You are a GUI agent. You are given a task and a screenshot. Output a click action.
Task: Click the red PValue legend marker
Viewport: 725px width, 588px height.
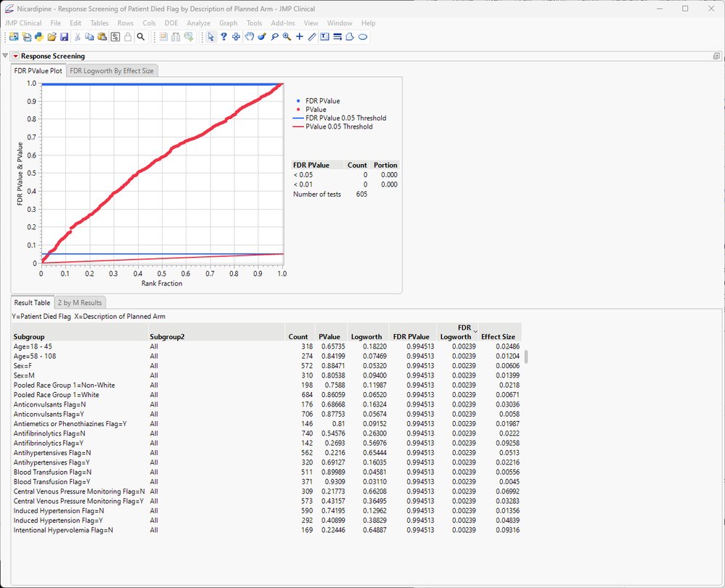pyautogui.click(x=298, y=110)
